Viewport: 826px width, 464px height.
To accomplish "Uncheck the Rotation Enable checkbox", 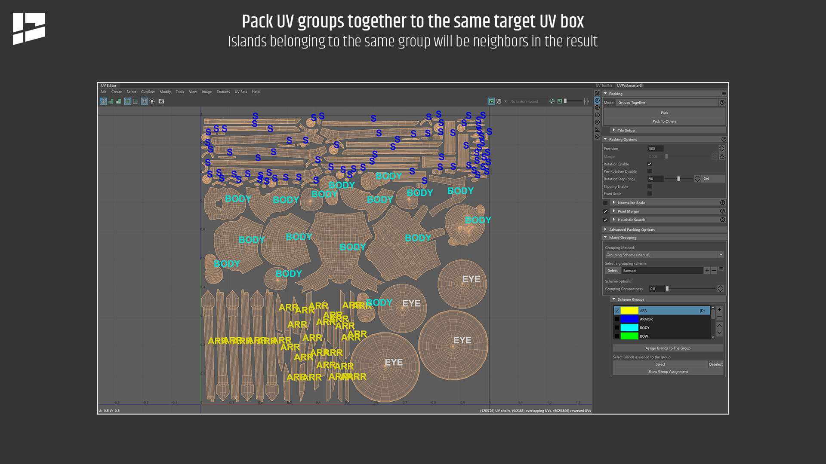I will pyautogui.click(x=650, y=164).
